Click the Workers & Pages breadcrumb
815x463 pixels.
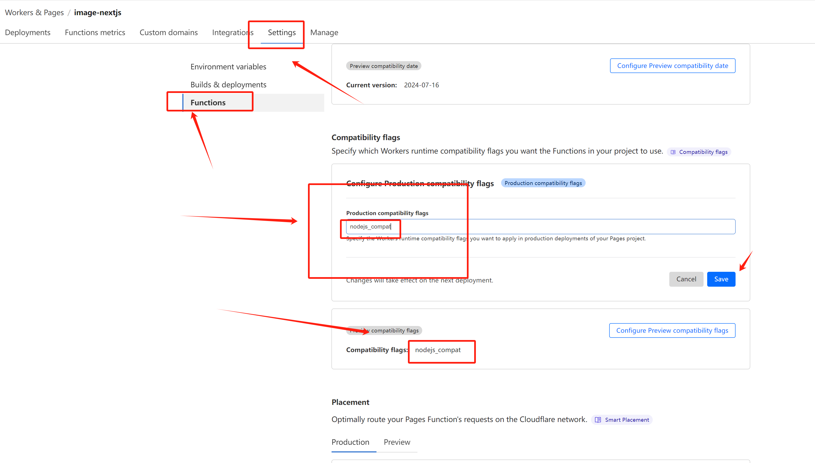(x=34, y=12)
